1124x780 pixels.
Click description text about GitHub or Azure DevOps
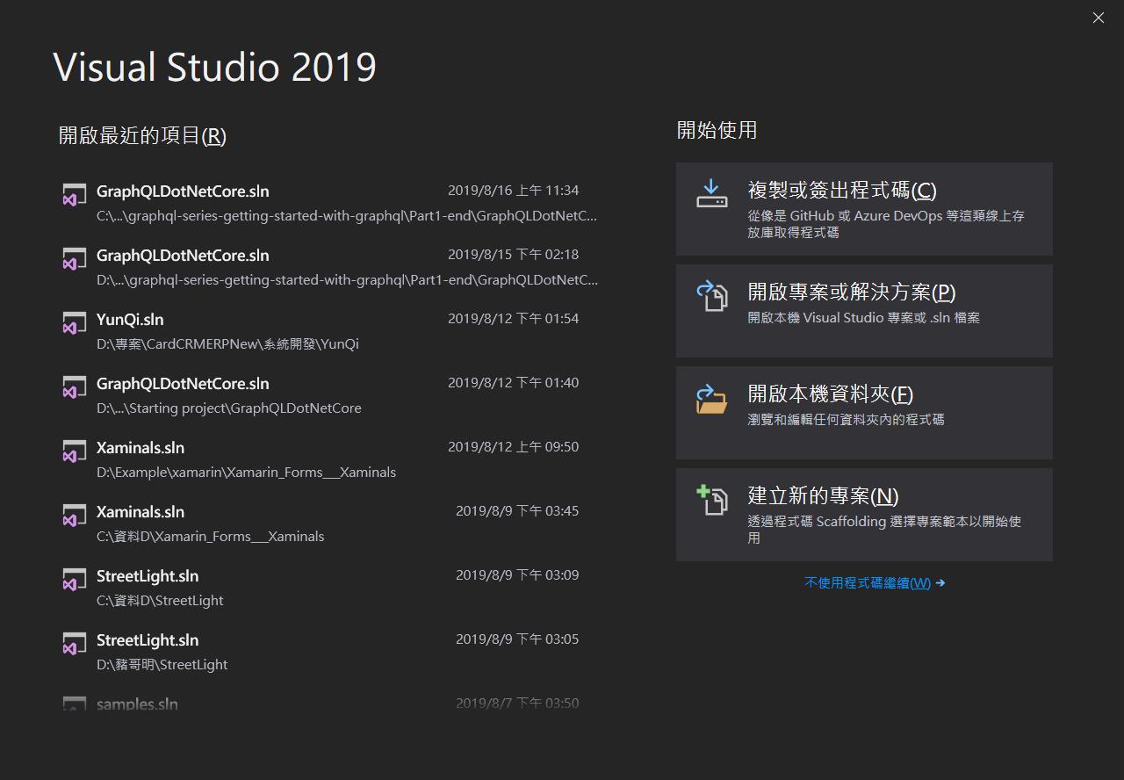point(886,223)
